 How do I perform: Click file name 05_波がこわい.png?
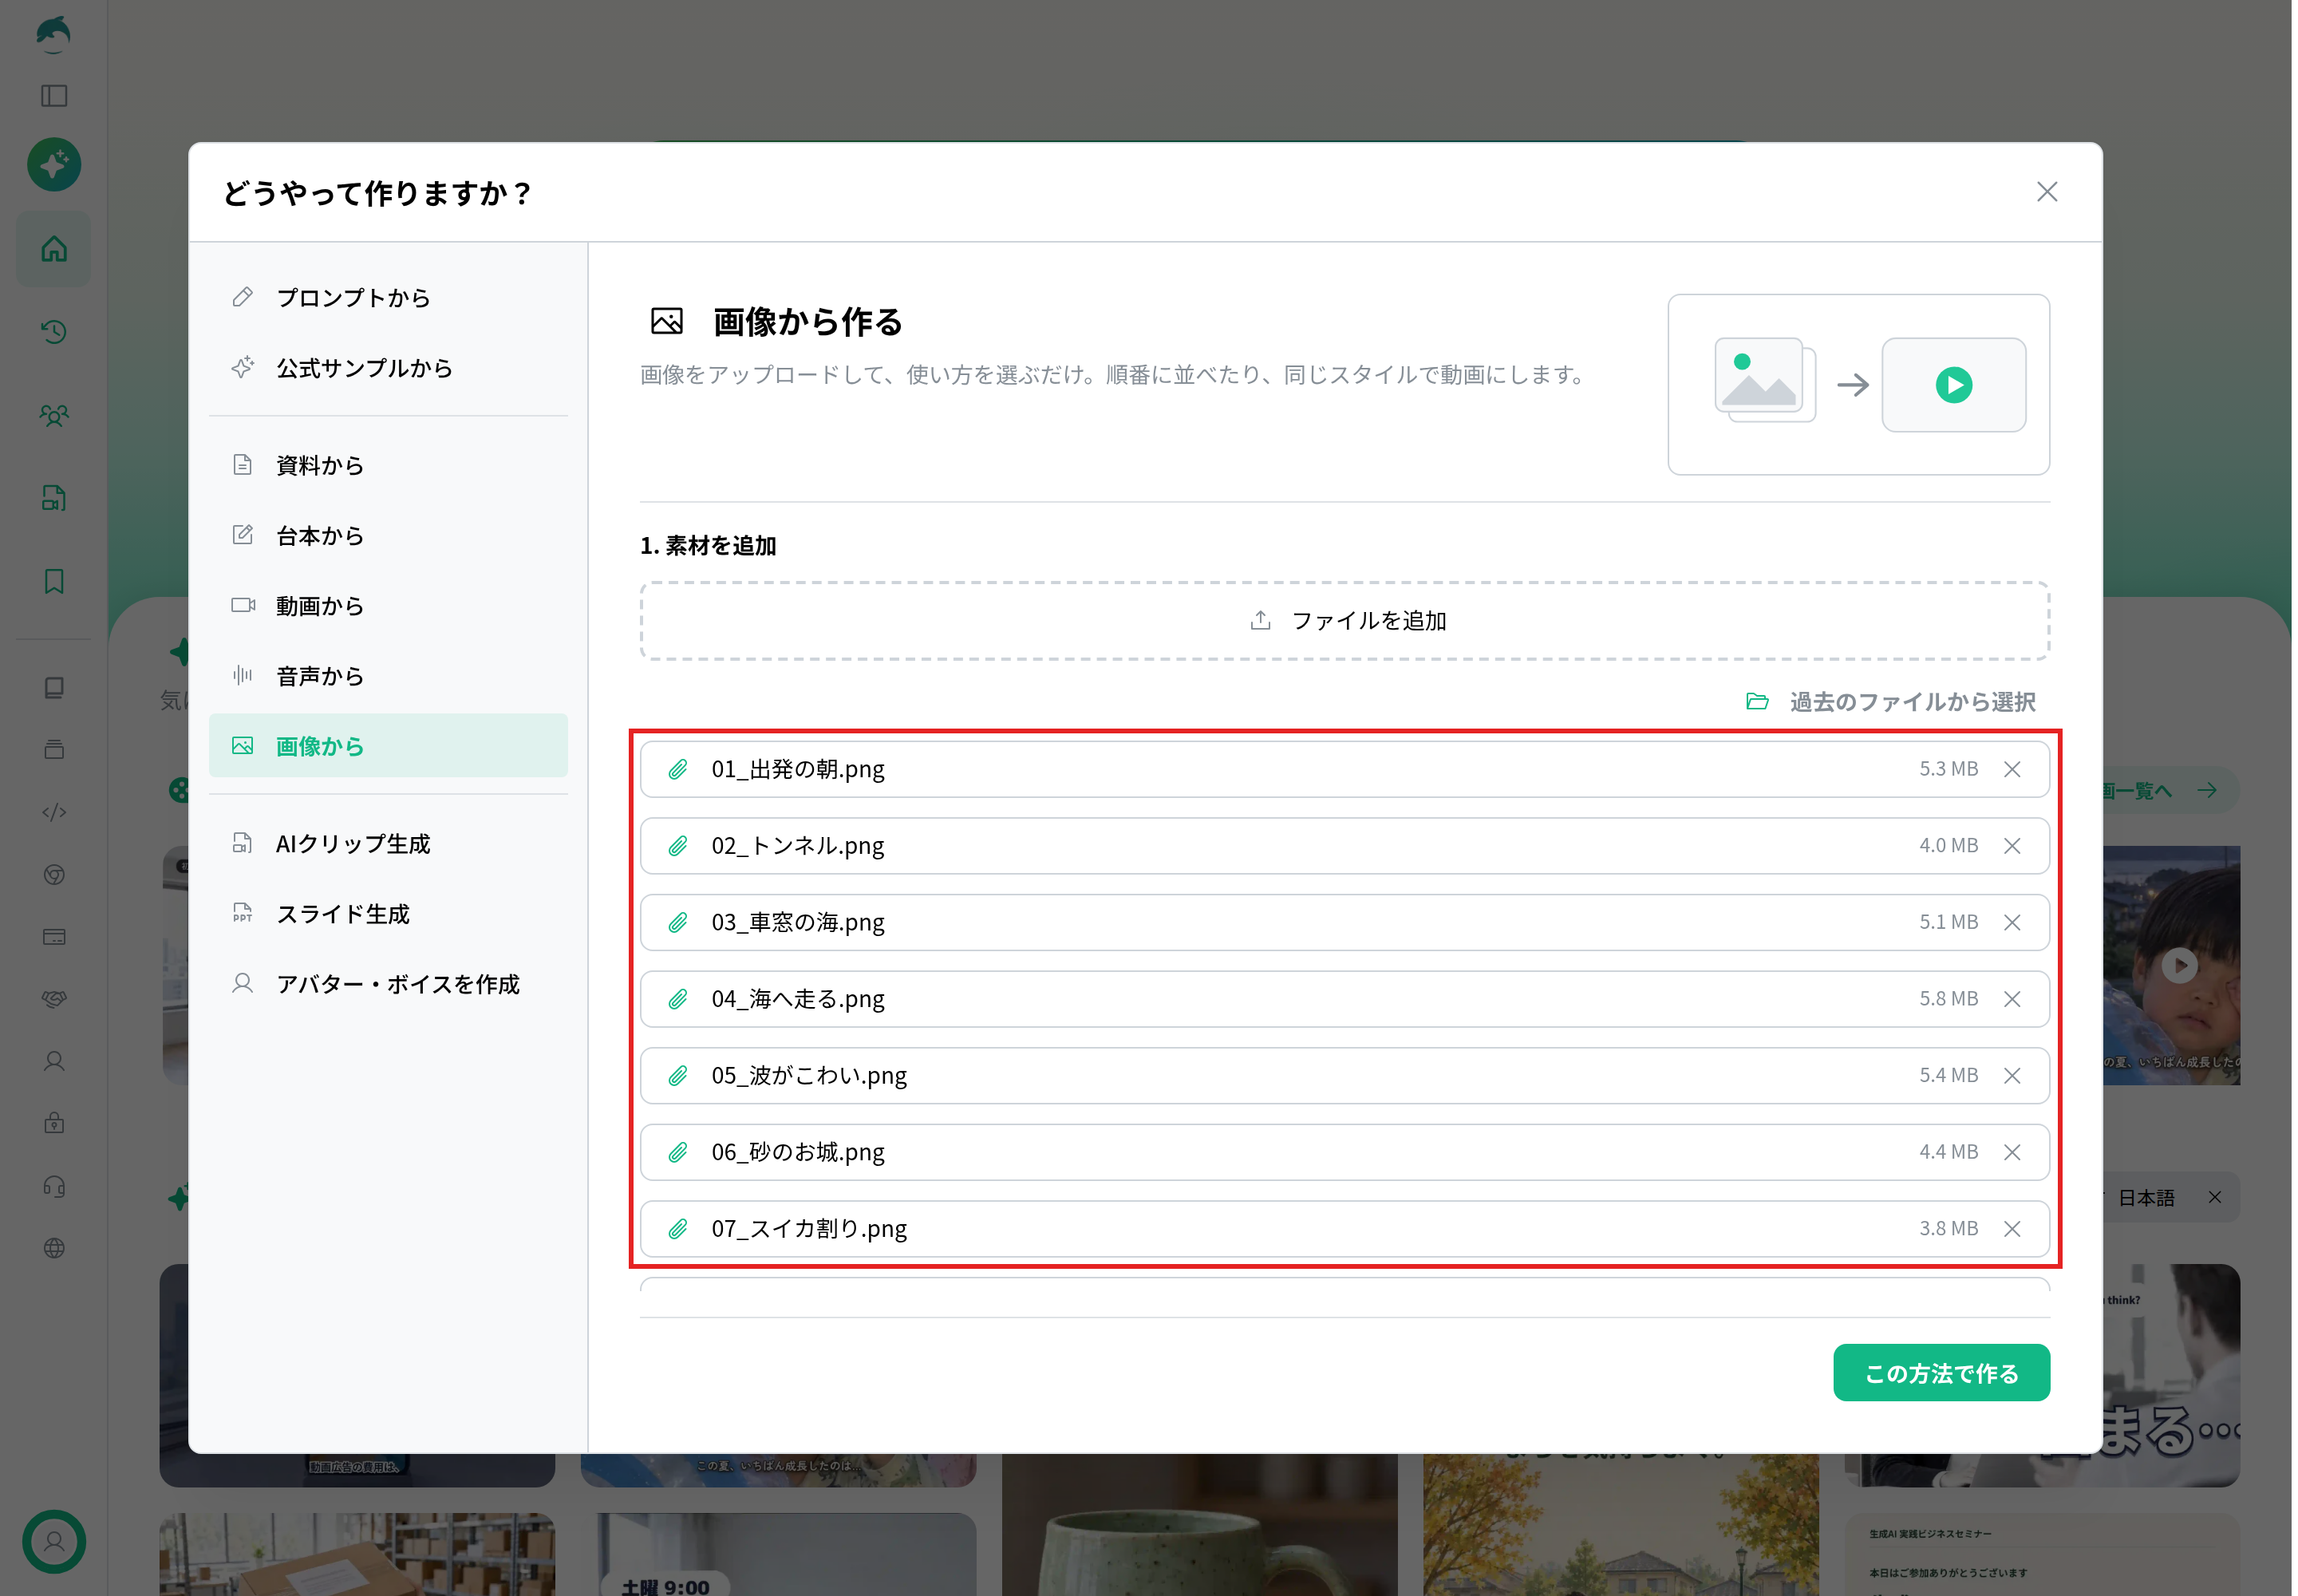pos(809,1076)
